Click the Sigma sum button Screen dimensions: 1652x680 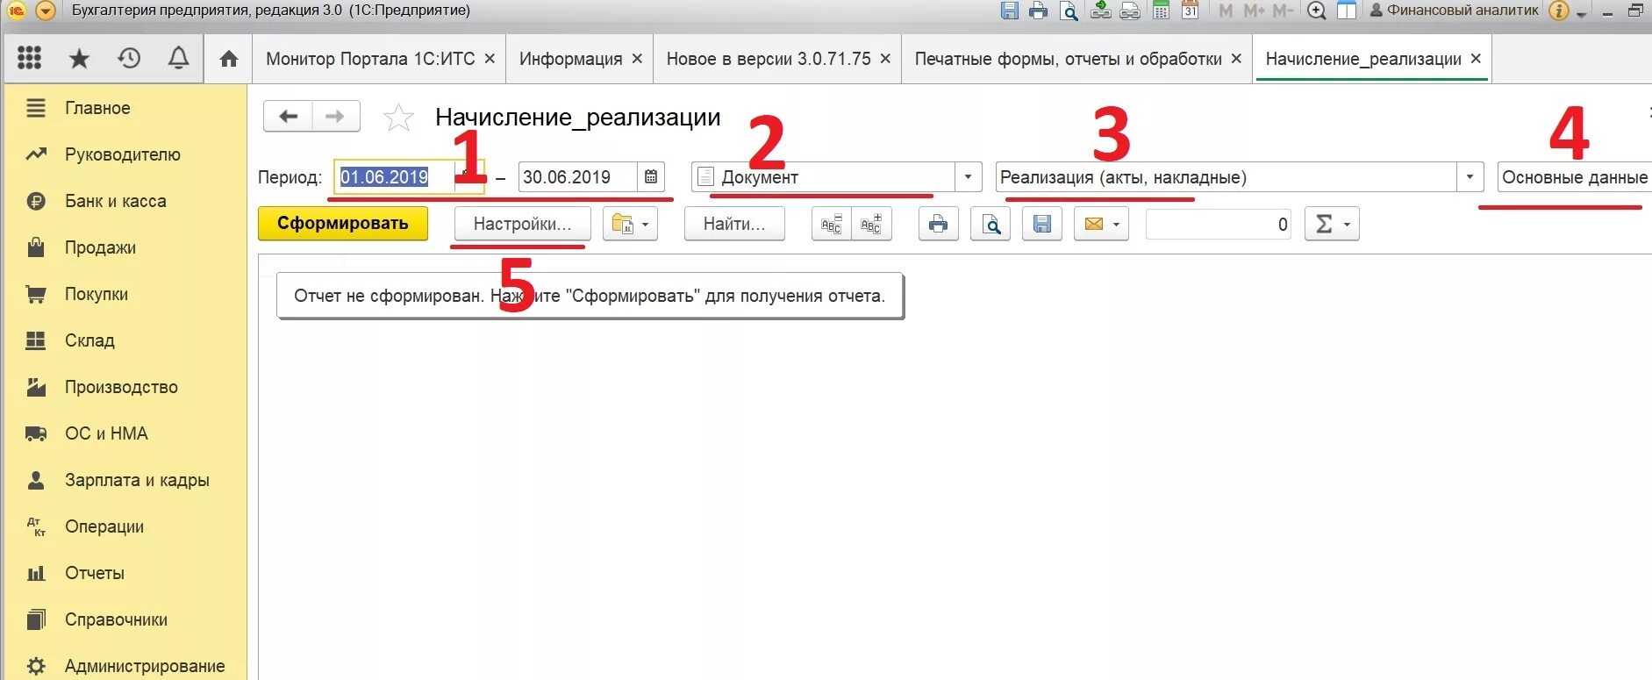pos(1332,225)
